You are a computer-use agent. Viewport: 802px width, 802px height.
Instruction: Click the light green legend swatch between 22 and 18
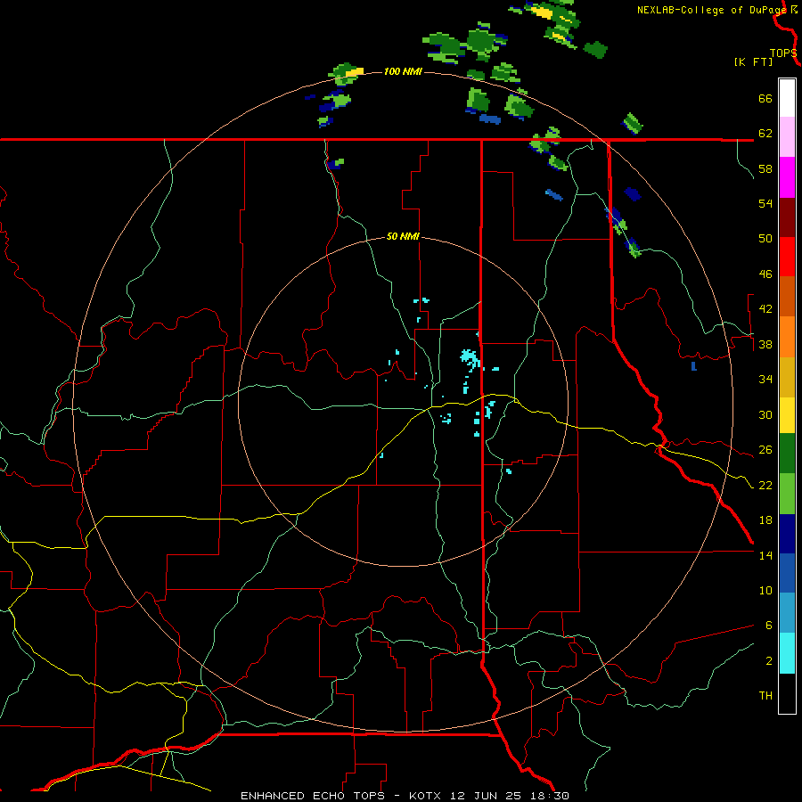point(787,494)
